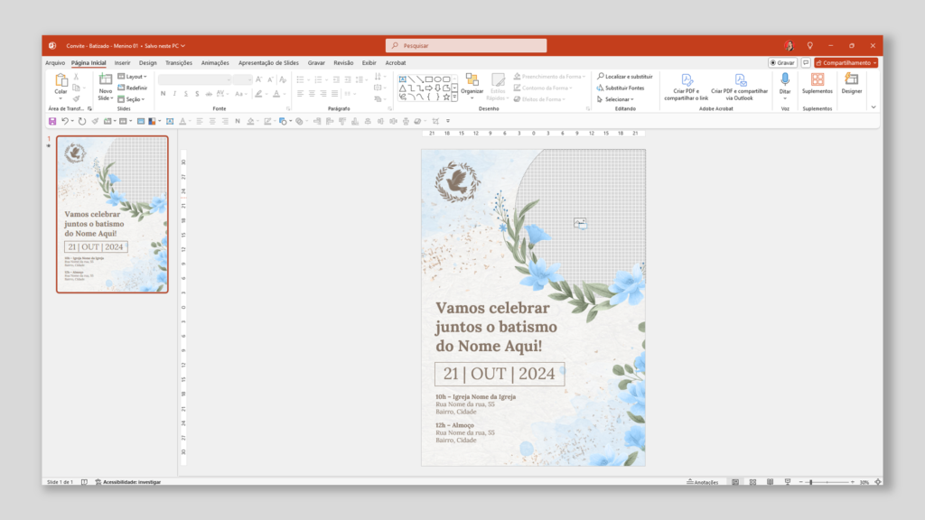Open the Selecionar dropdown
Image resolution: width=925 pixels, height=520 pixels.
pyautogui.click(x=615, y=99)
